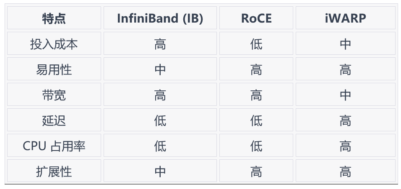The height and width of the screenshot is (189, 401).
Task: Click the 带宽 row label
Action: [54, 95]
